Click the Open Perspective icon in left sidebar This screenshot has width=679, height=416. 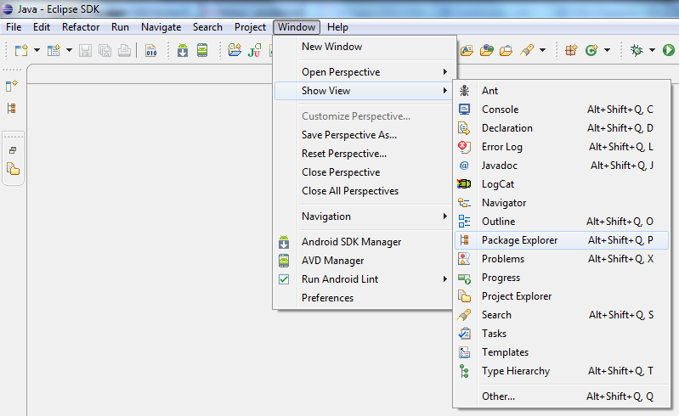click(12, 85)
